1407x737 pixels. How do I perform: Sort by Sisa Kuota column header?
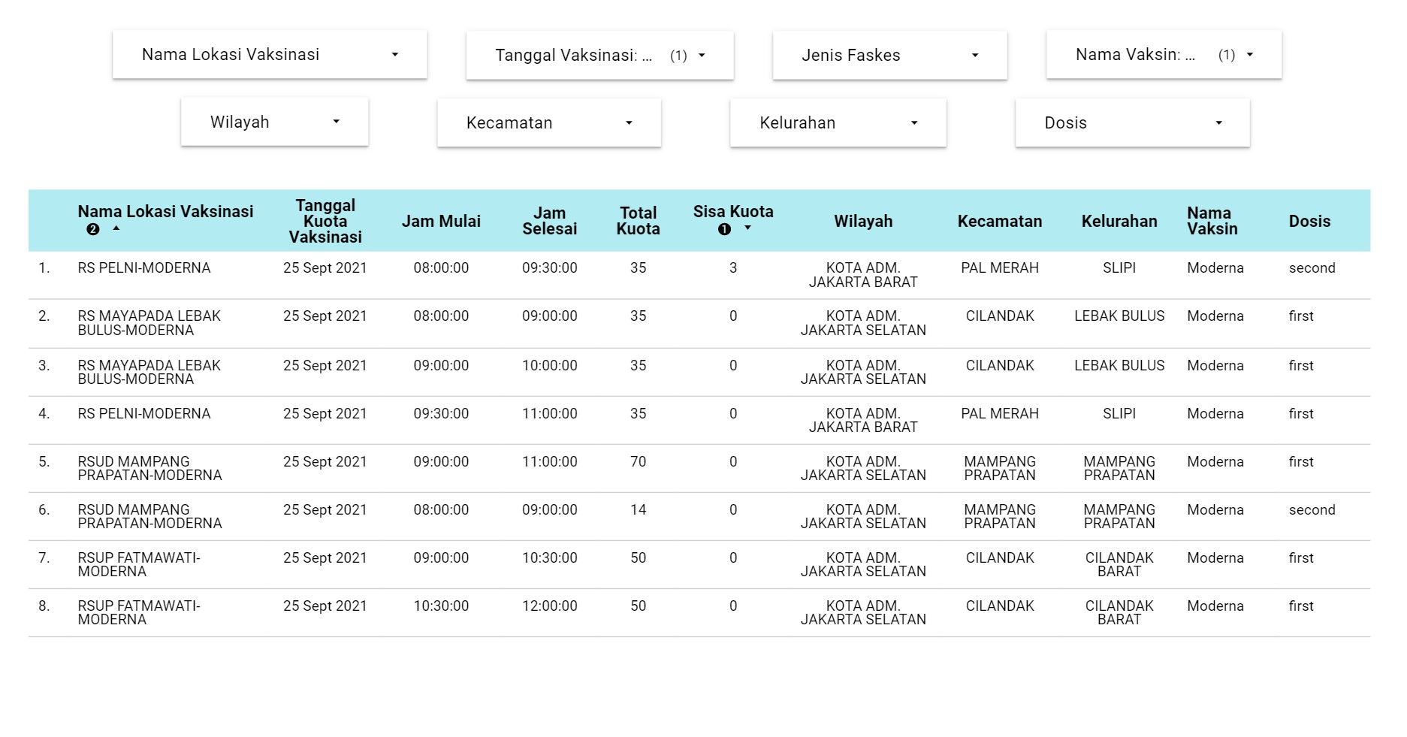tap(733, 212)
